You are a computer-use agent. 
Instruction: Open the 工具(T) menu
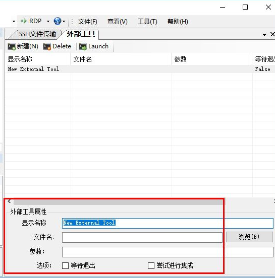[x=147, y=22]
